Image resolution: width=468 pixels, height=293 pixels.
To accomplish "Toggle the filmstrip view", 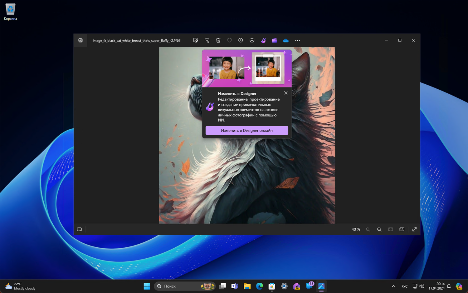I will 80,229.
